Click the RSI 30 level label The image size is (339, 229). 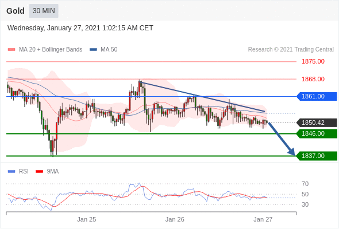click(305, 204)
